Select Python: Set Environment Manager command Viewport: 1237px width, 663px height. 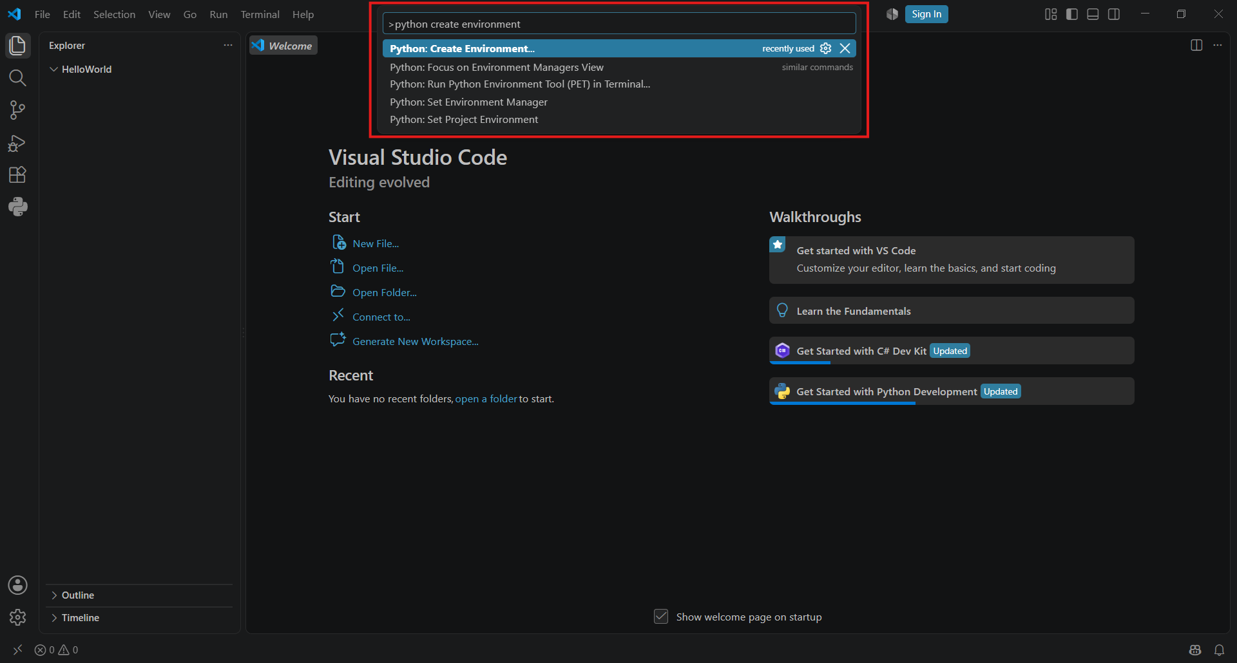(619, 102)
